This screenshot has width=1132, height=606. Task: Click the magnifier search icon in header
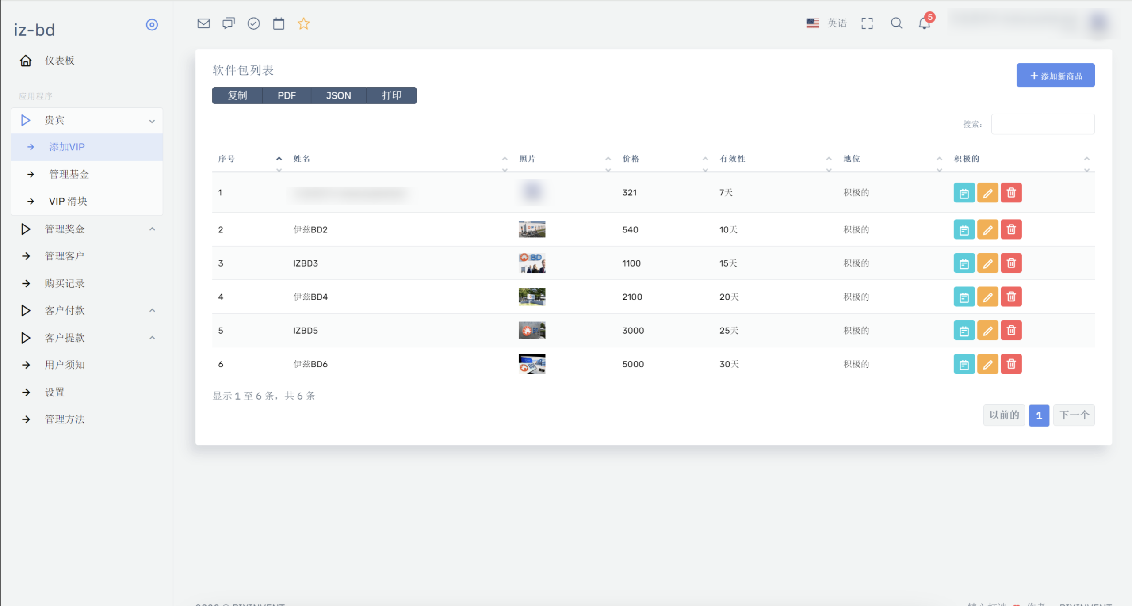[x=896, y=23]
